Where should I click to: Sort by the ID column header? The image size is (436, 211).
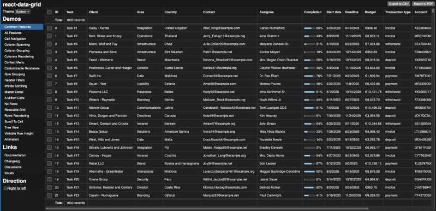[59, 12]
